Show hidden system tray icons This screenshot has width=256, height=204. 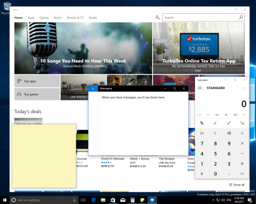tap(214, 200)
